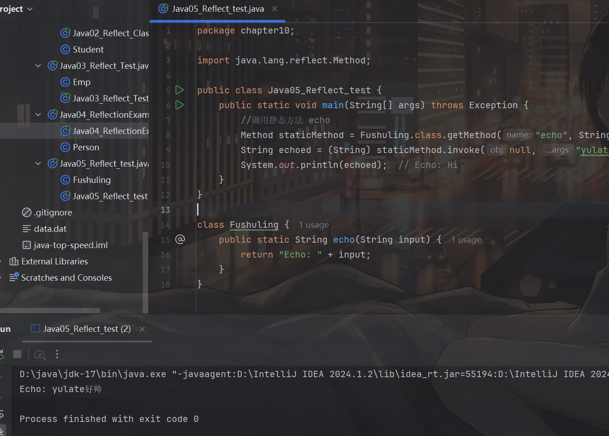Collapse the Java03_Reflect_Test.java tree node
This screenshot has width=609, height=436.
(x=38, y=66)
